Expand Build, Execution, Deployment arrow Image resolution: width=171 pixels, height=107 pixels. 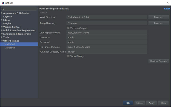(2, 30)
